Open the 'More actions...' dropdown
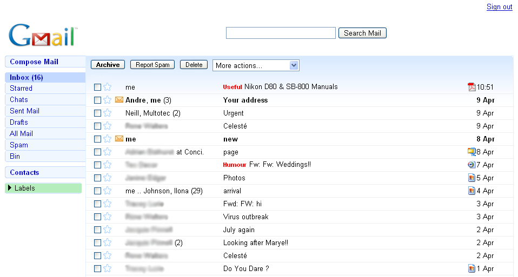This screenshot has width=518, height=277. coord(256,65)
